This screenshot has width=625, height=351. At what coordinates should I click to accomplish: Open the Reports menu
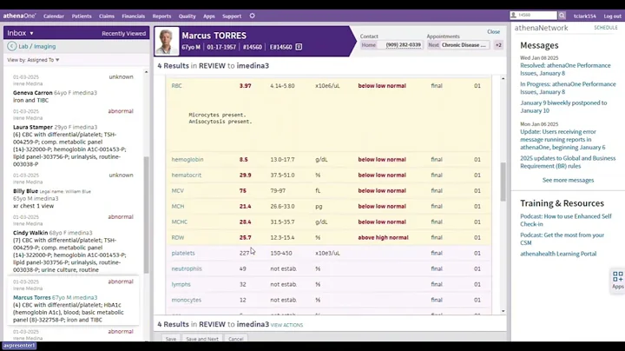pos(161,17)
